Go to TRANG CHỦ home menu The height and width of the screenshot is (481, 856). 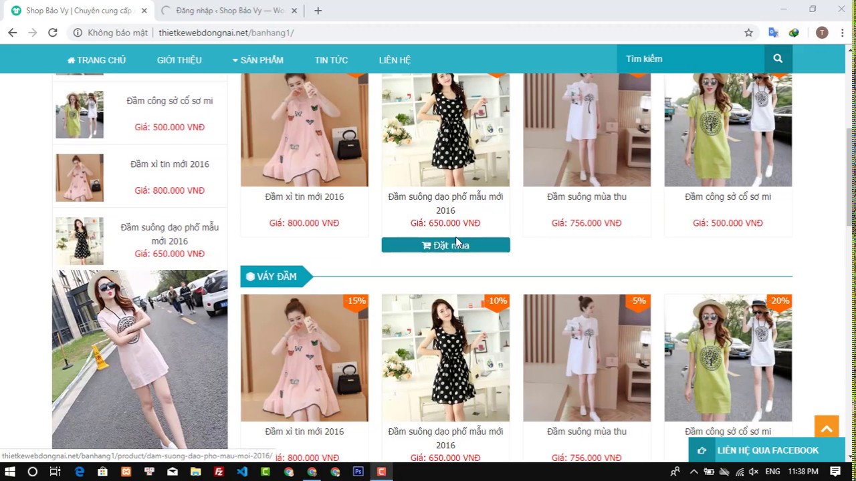click(x=96, y=60)
